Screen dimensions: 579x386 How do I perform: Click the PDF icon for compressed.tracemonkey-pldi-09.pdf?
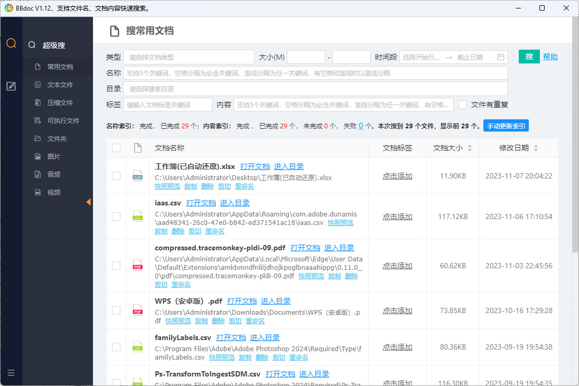138,265
